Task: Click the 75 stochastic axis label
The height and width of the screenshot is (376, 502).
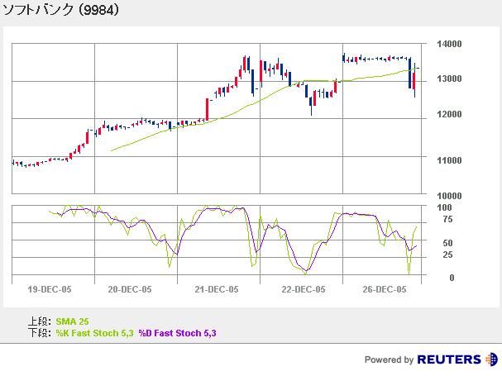Action: pos(447,220)
